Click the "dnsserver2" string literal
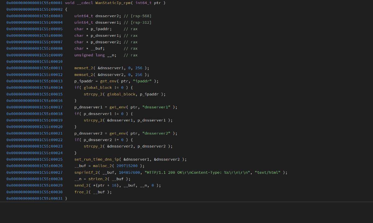 click(x=156, y=134)
